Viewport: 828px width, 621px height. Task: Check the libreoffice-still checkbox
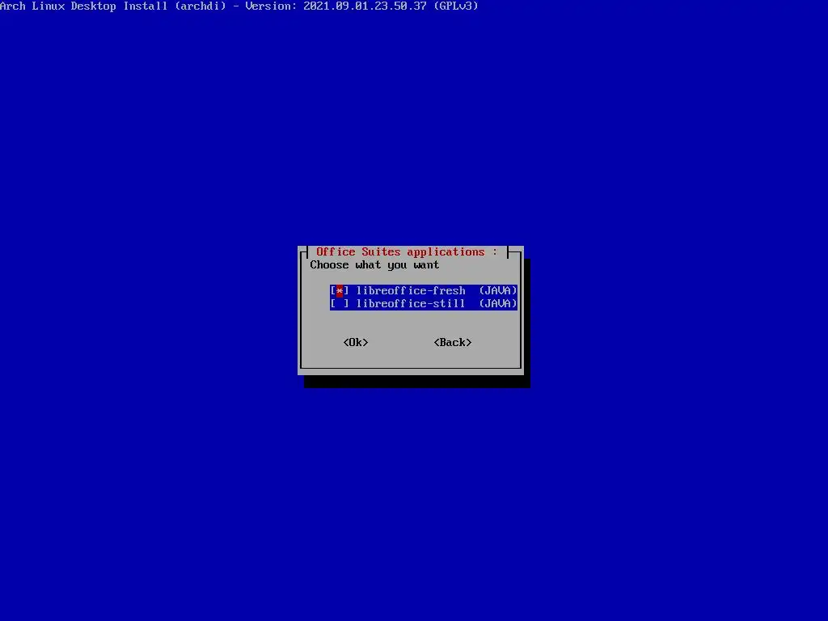click(x=340, y=304)
